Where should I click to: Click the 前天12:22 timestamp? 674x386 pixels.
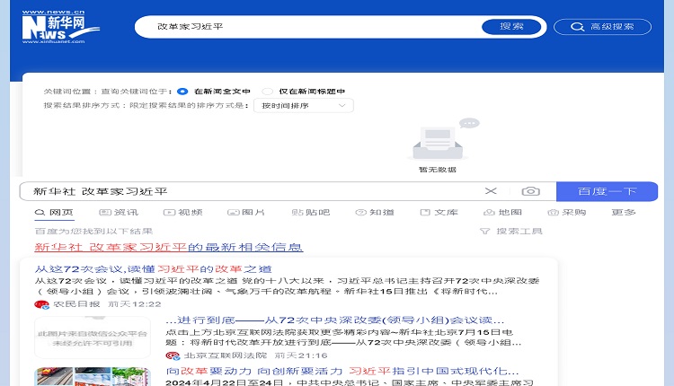pos(135,304)
